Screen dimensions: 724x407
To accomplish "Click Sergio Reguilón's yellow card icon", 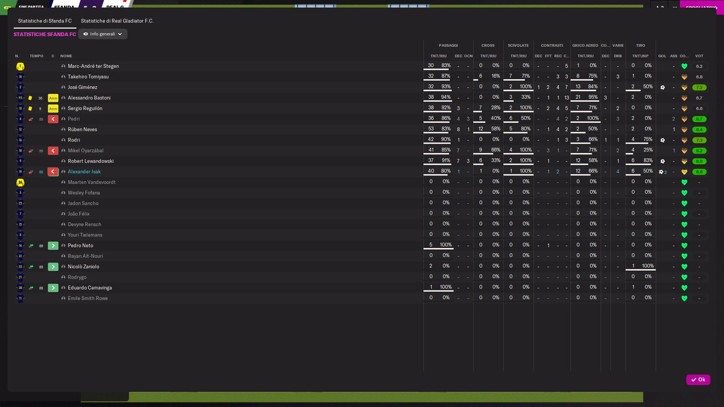I will (31, 109).
